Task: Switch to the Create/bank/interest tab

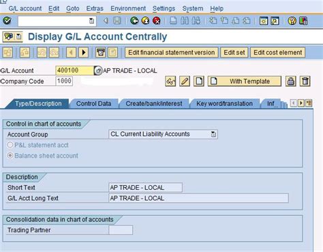Action: click(154, 104)
